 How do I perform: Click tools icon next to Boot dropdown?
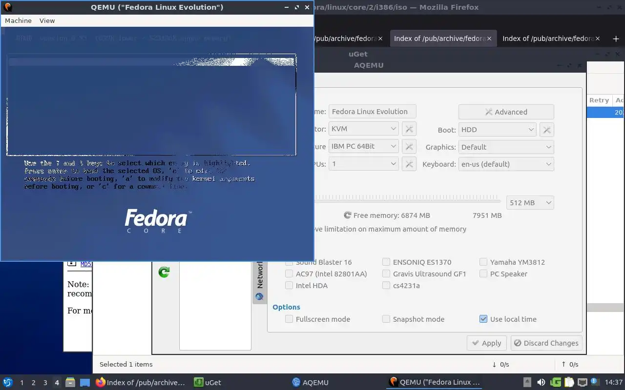point(547,130)
